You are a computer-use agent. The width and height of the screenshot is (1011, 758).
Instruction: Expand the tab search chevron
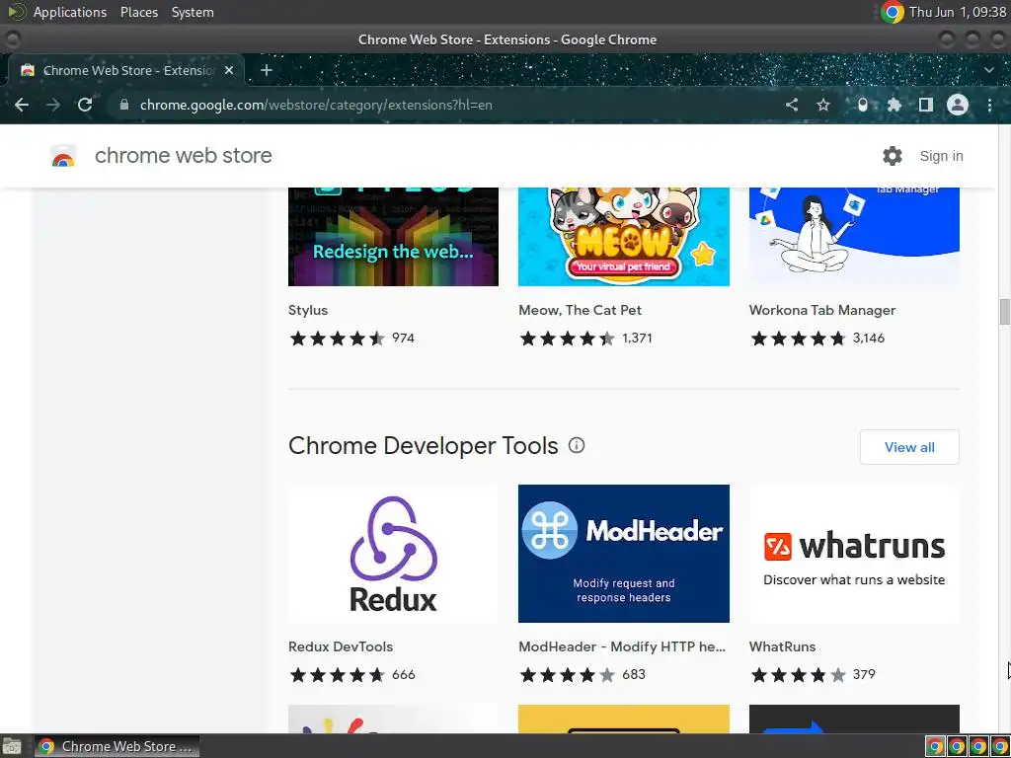989,70
